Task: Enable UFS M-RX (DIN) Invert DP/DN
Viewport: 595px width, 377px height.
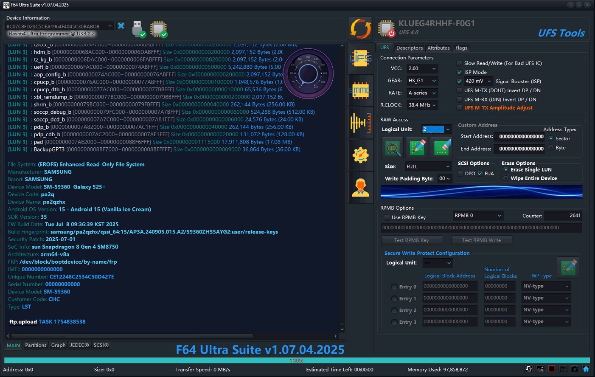Action: pyautogui.click(x=459, y=100)
